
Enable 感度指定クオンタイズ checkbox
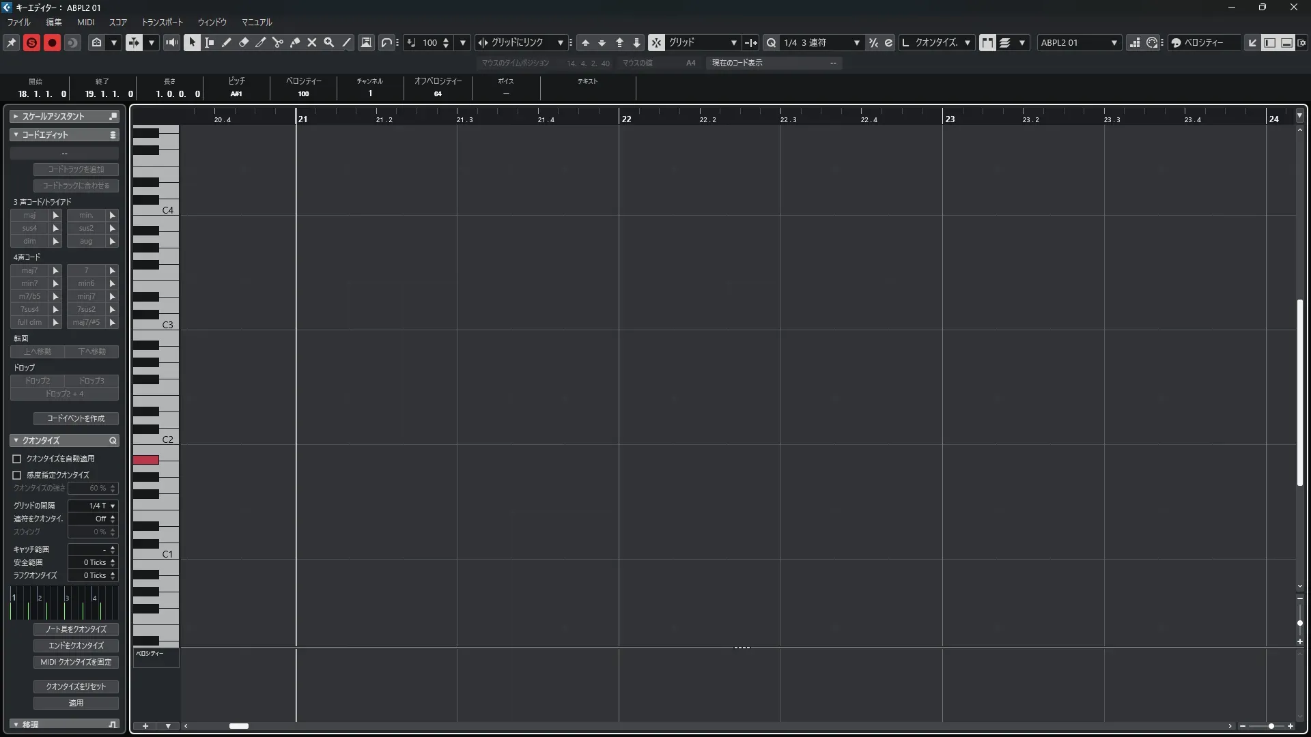(x=17, y=475)
